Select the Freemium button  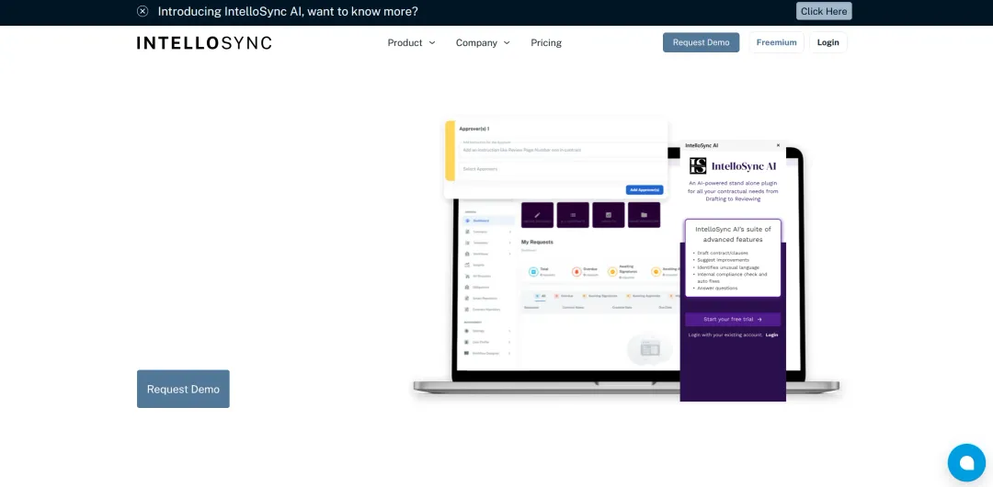pyautogui.click(x=776, y=42)
